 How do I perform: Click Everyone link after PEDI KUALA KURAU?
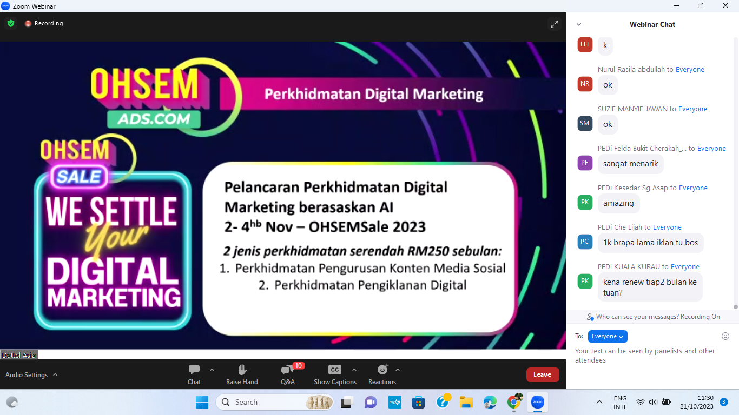pyautogui.click(x=685, y=266)
